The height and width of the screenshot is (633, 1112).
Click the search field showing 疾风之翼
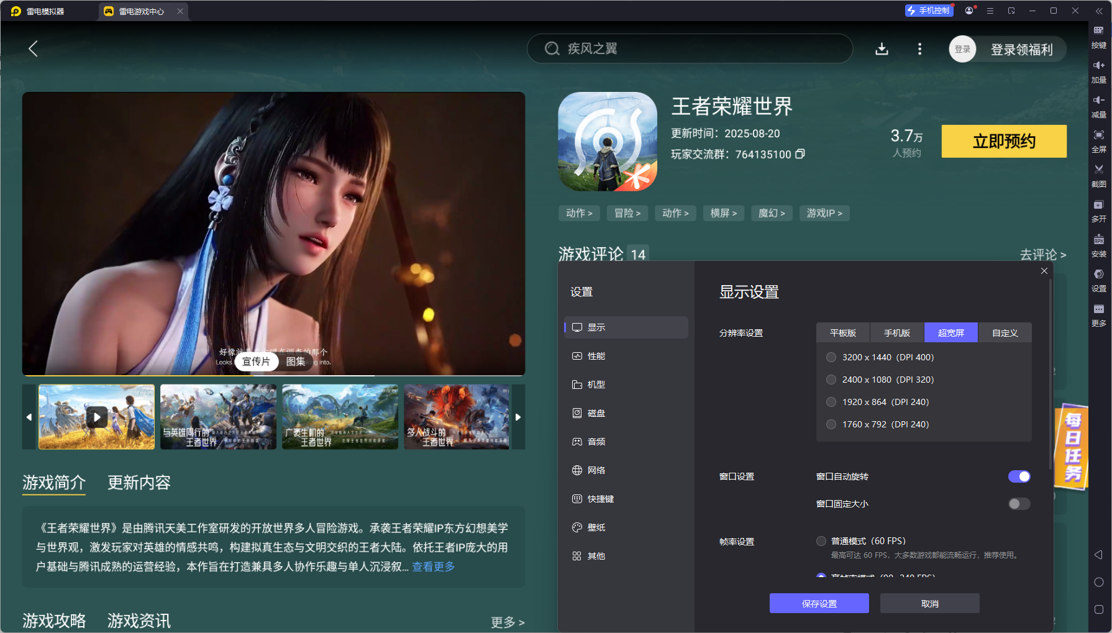[690, 48]
